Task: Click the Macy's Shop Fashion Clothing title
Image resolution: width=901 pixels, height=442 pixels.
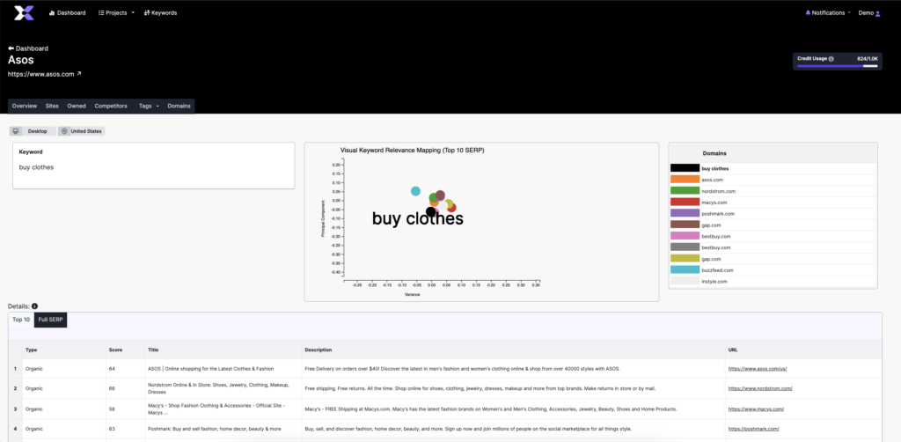Action: tap(216, 409)
